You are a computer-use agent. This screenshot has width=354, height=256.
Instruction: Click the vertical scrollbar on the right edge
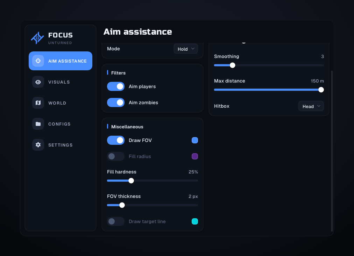[x=332, y=151]
